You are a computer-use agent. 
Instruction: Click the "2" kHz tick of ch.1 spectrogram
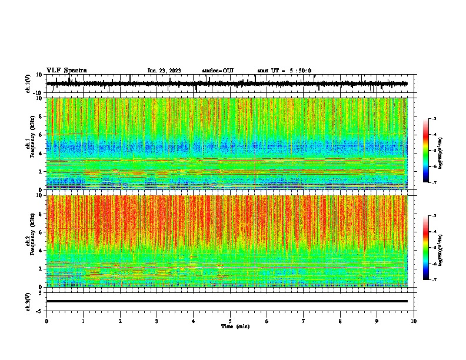click(41, 172)
